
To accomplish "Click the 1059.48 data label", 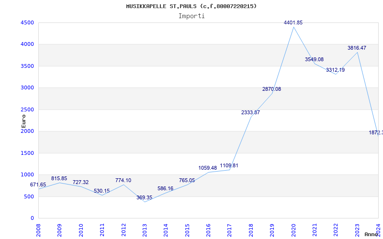I will [x=208, y=168].
